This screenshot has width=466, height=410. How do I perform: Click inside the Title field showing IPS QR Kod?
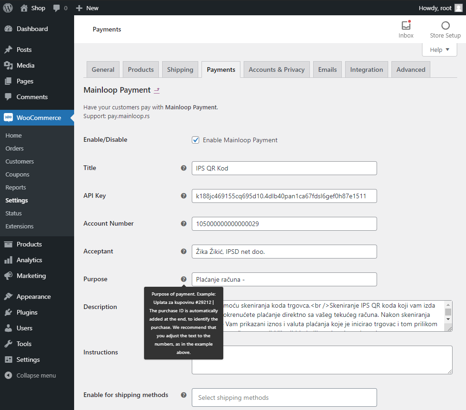pos(284,168)
